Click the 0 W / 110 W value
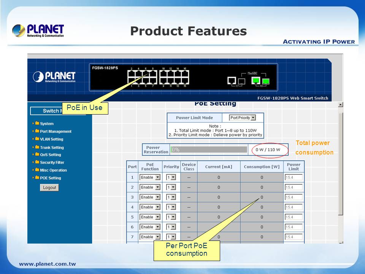 click(268, 150)
